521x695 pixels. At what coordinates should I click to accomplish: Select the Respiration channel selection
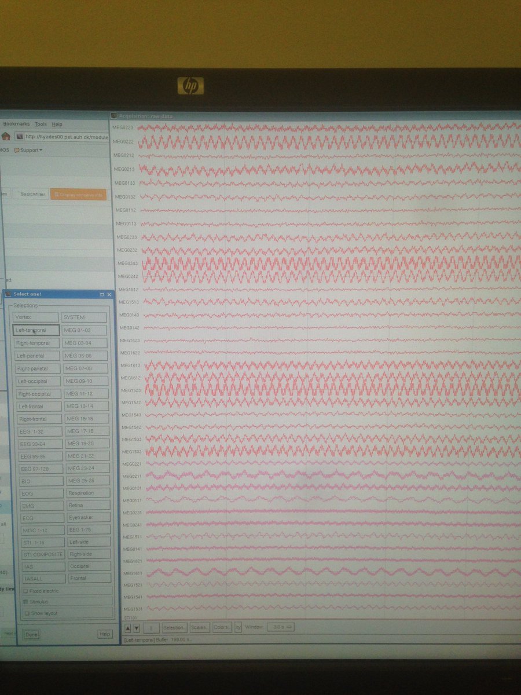point(89,493)
